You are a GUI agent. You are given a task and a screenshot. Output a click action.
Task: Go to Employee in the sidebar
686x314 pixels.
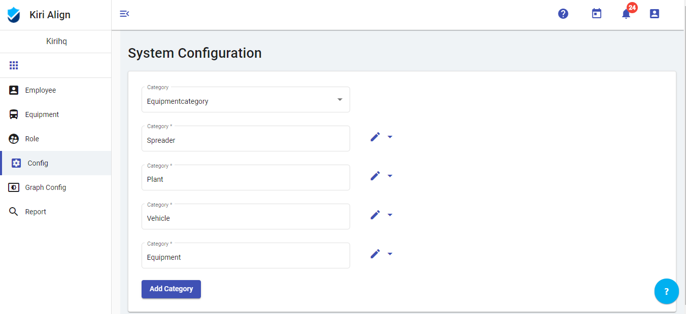click(x=40, y=90)
